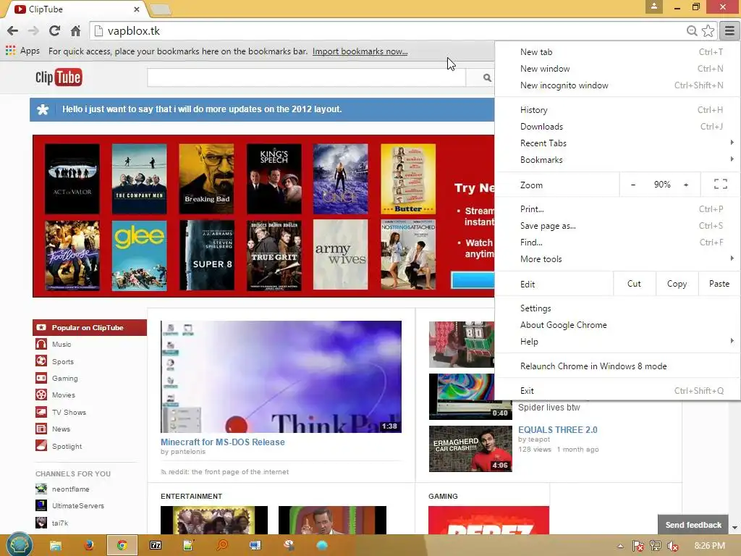
Task: Click the ClipTube browser tab
Action: (75, 9)
